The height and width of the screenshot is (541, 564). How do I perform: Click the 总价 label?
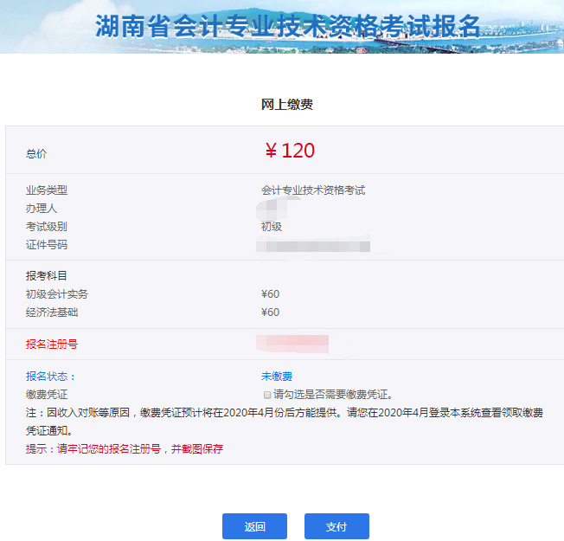coord(36,154)
